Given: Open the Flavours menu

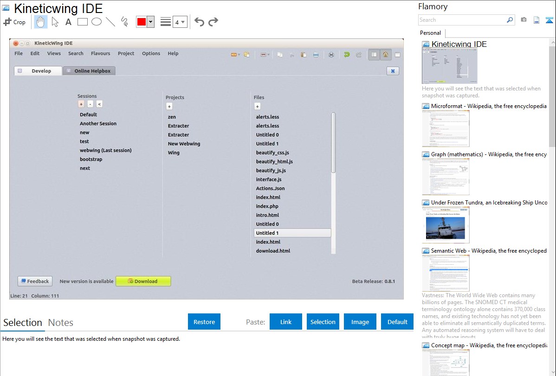Looking at the screenshot, I should [100, 53].
